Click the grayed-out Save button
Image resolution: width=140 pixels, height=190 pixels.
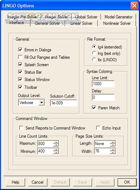tap(83, 182)
